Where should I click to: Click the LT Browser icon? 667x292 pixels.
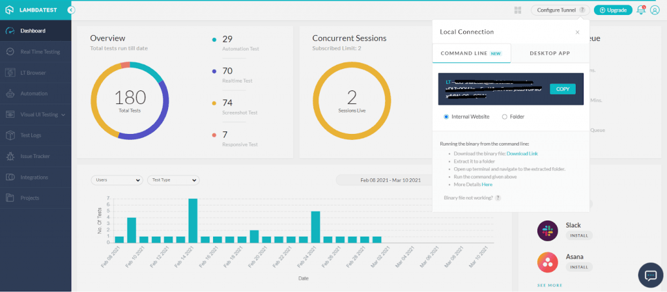pyautogui.click(x=10, y=73)
